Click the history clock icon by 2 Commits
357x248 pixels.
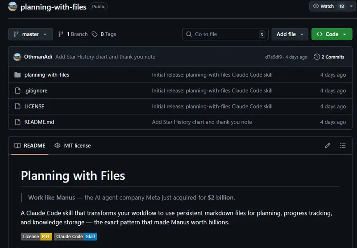317,57
